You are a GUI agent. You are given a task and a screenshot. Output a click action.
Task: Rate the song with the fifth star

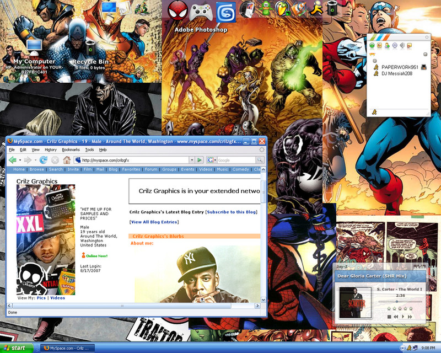tap(411, 308)
